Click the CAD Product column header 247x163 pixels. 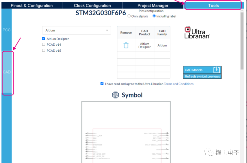pos(145,33)
